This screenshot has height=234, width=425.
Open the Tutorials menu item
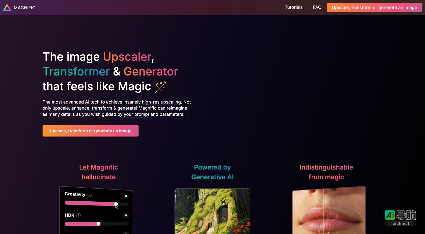pos(294,7)
